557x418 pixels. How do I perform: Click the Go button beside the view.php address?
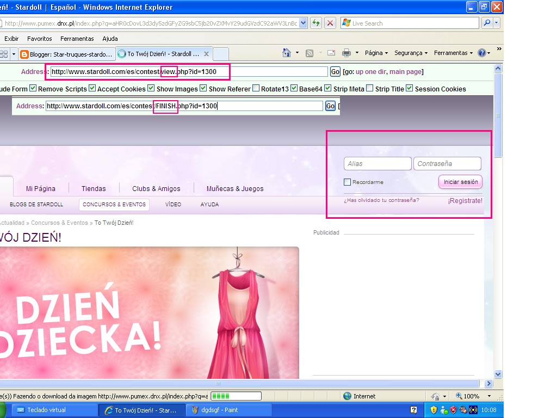(335, 72)
